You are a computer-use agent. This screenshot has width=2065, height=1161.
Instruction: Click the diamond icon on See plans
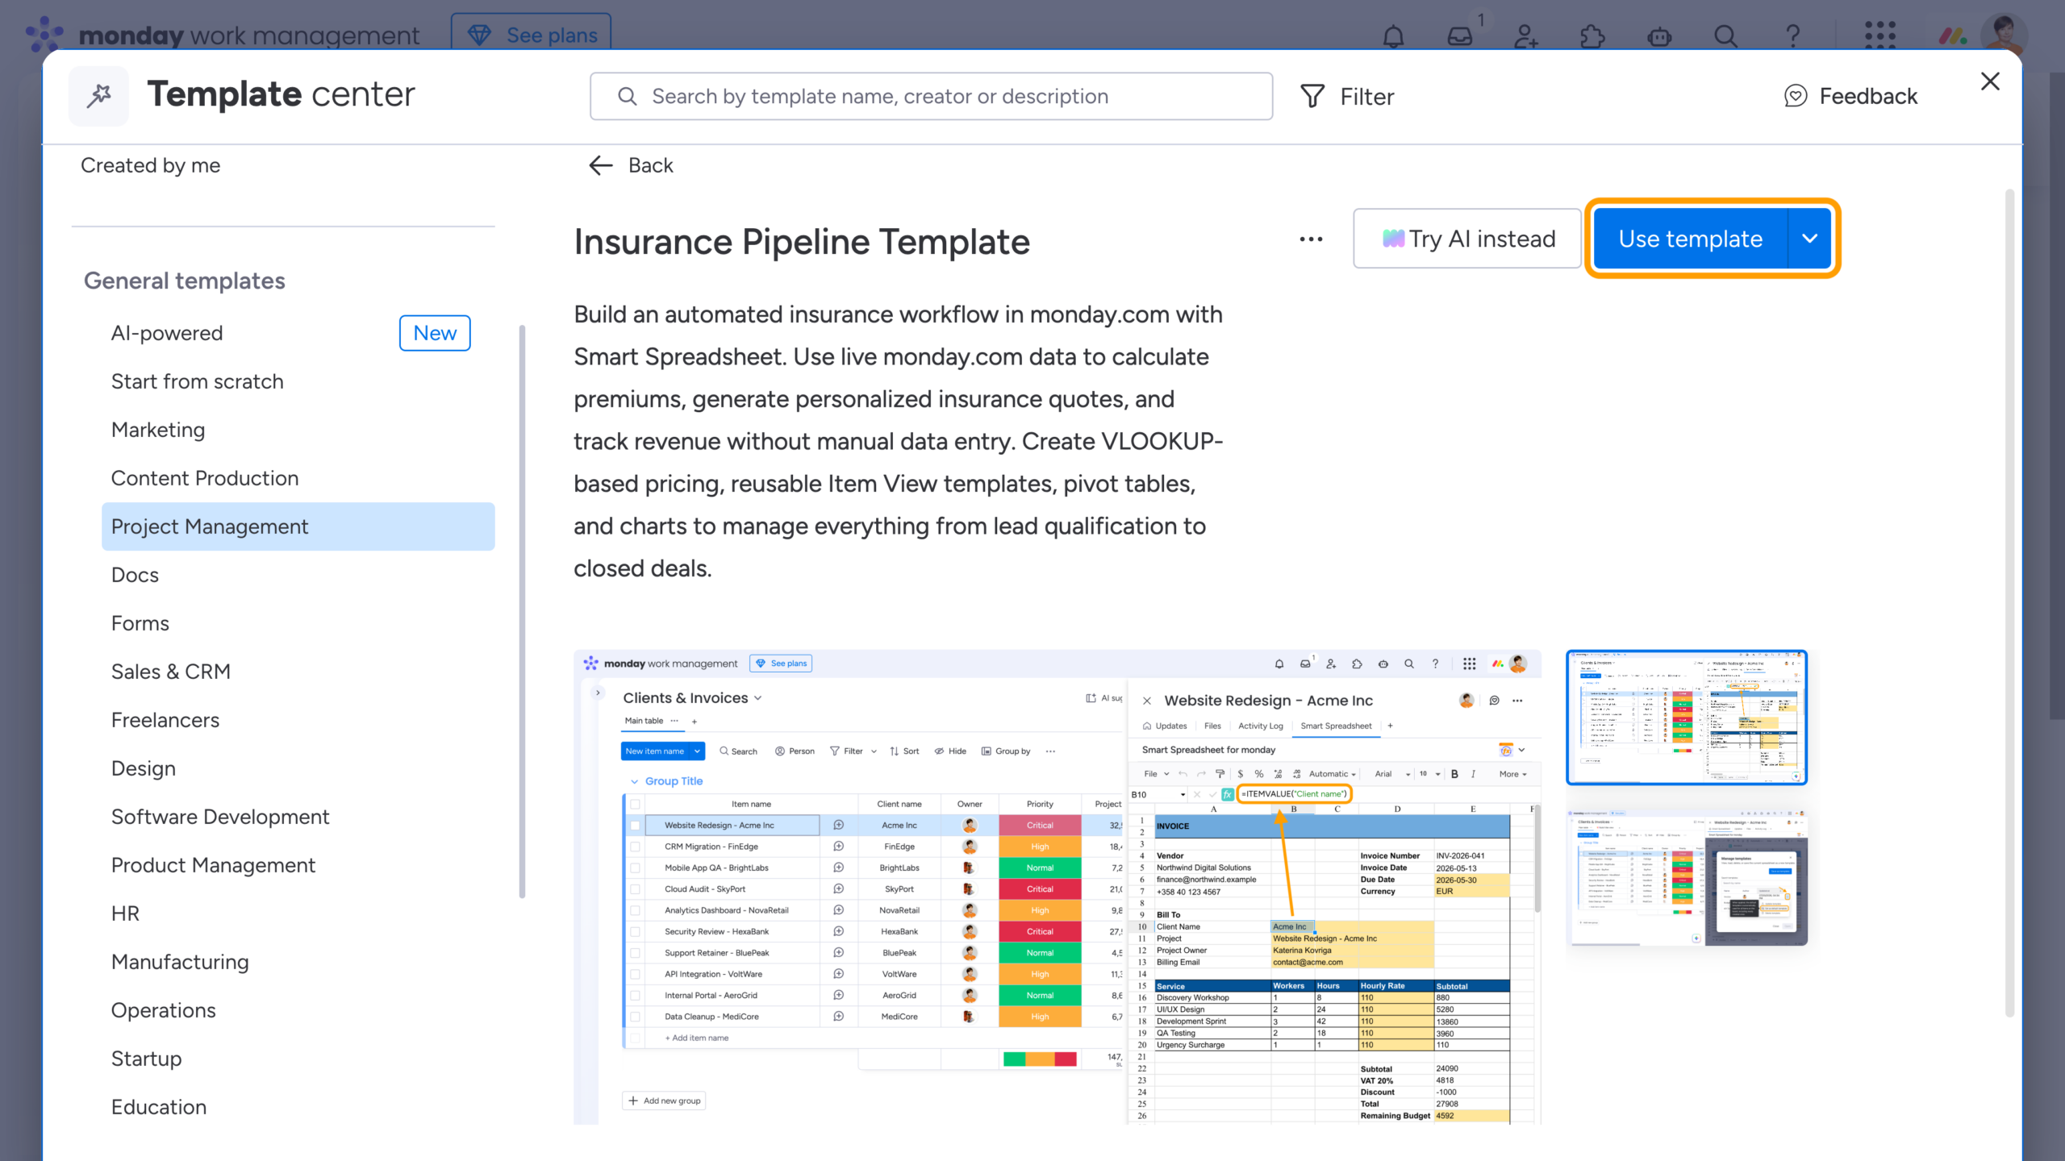point(479,35)
